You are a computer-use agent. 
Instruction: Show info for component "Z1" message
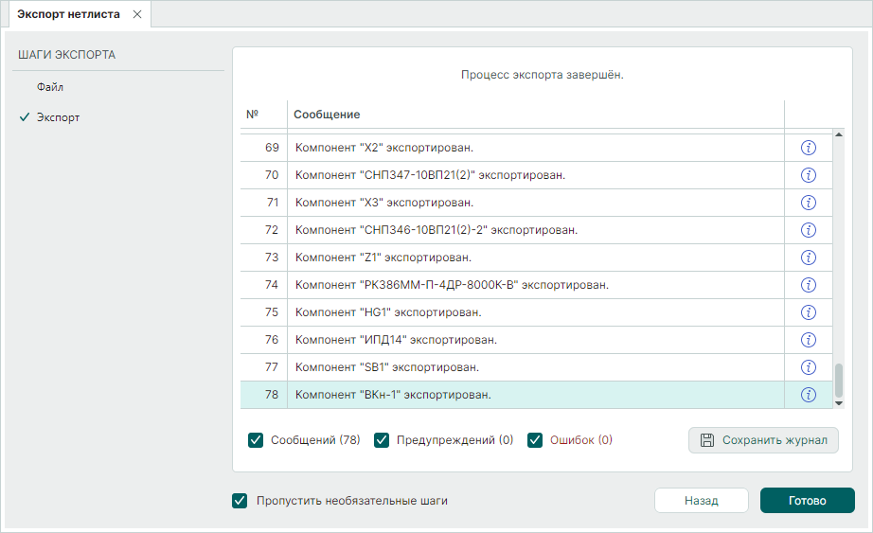(809, 258)
